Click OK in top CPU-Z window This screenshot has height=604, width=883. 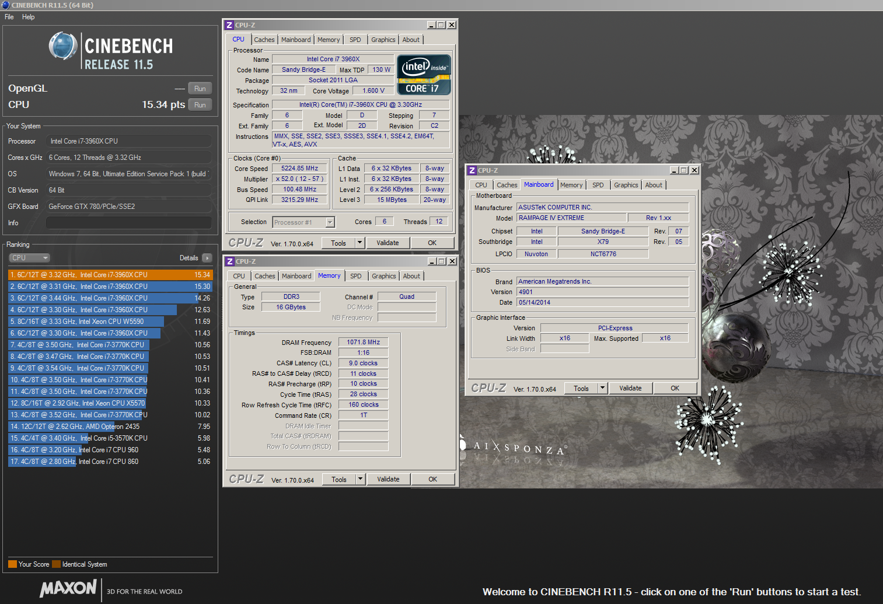[x=432, y=243]
